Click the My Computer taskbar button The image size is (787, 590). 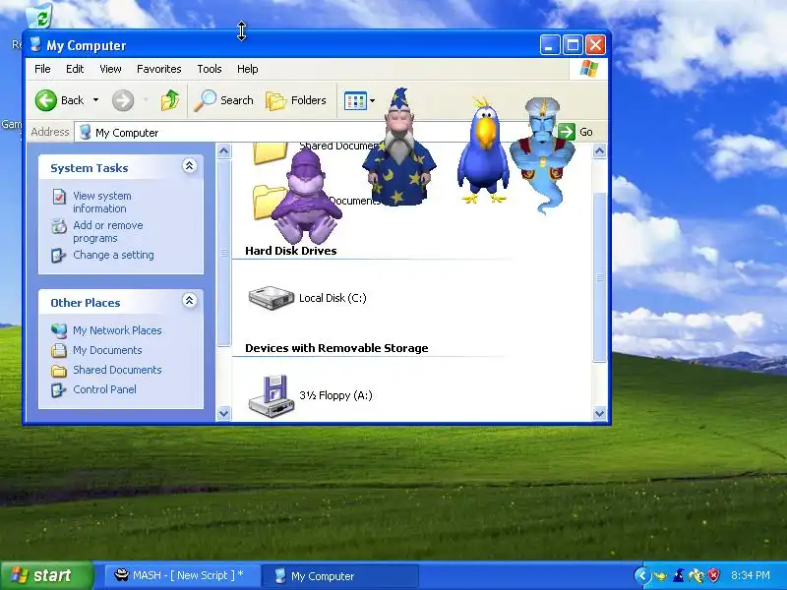tap(340, 575)
